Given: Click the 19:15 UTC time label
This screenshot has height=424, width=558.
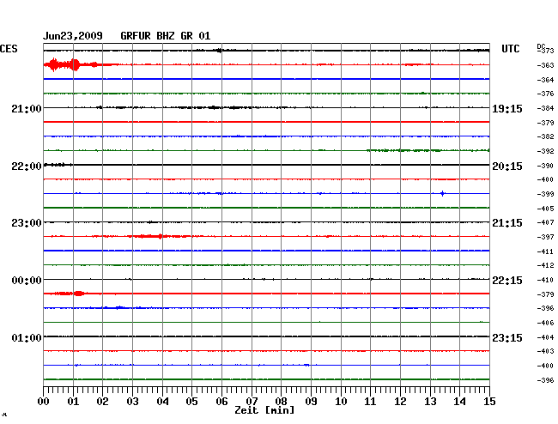Looking at the screenshot, I should 507,108.
